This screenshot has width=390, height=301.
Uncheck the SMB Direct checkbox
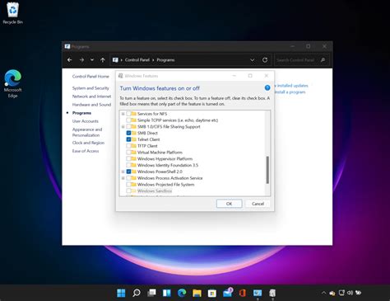click(128, 133)
